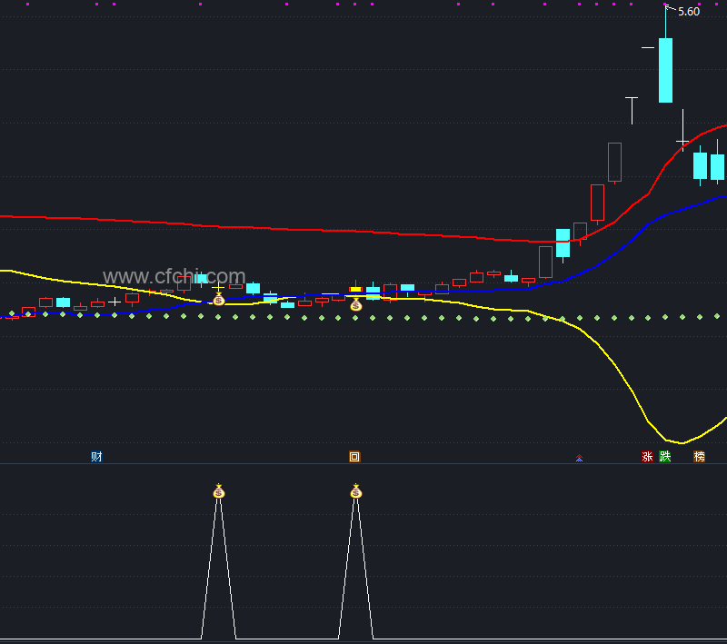
Task: Select the red-blue double arrow marker
Action: [579, 458]
